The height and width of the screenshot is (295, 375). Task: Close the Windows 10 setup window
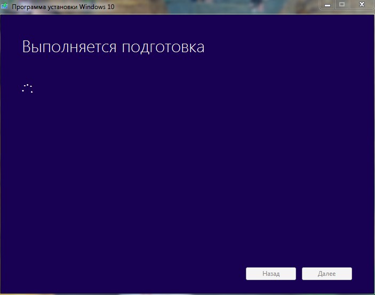(x=362, y=5)
